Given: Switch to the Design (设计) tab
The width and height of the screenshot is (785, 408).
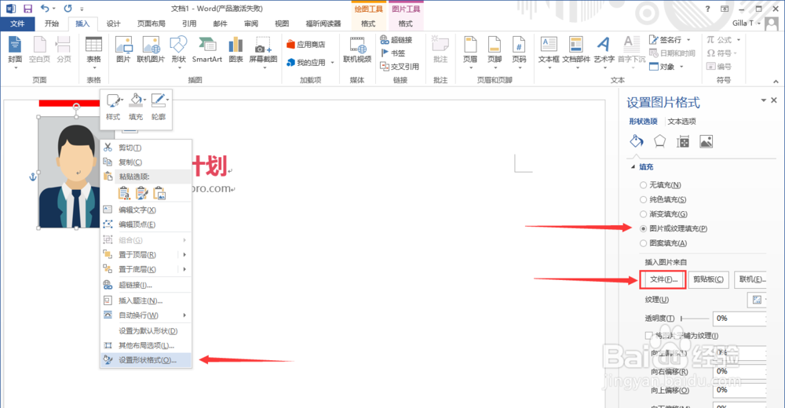Looking at the screenshot, I should click(x=114, y=24).
